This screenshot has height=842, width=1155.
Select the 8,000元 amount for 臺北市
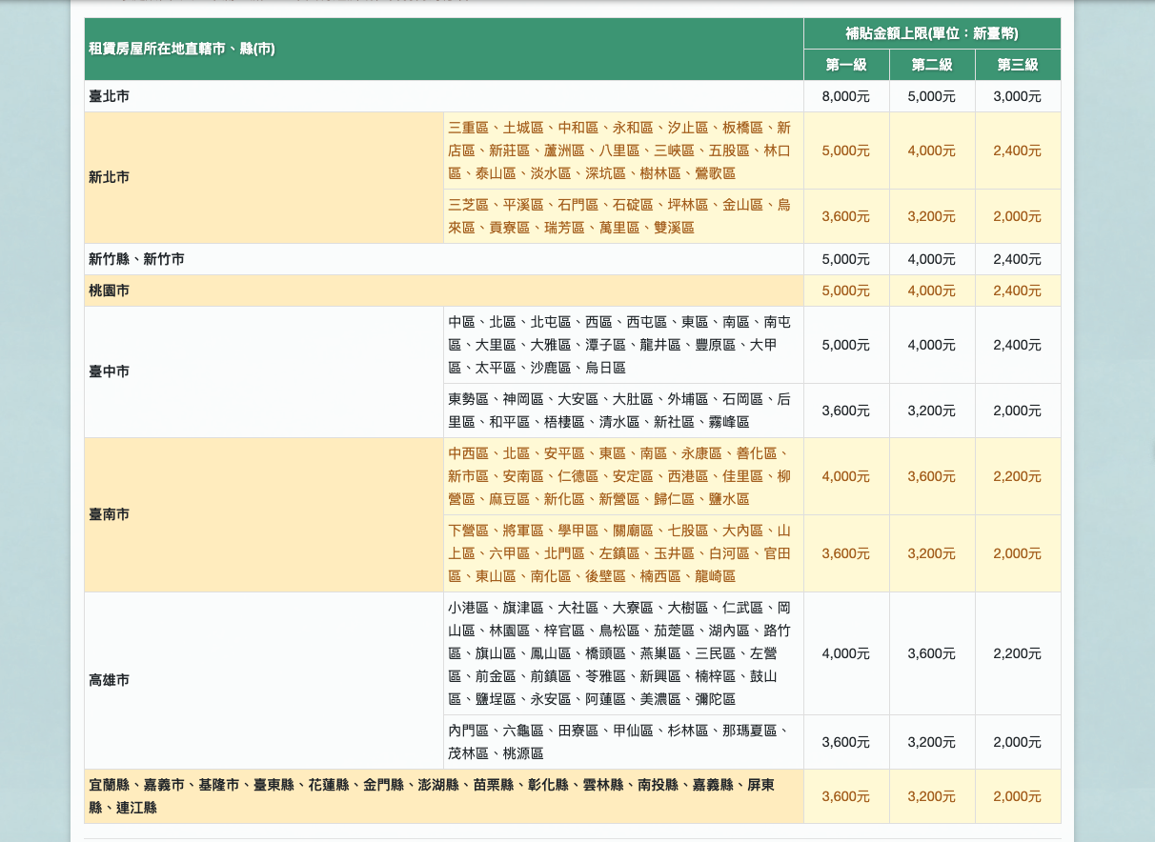coord(846,96)
